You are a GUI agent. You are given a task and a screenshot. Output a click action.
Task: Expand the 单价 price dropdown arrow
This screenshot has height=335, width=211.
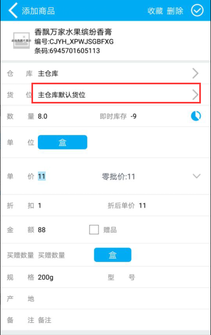point(197,176)
